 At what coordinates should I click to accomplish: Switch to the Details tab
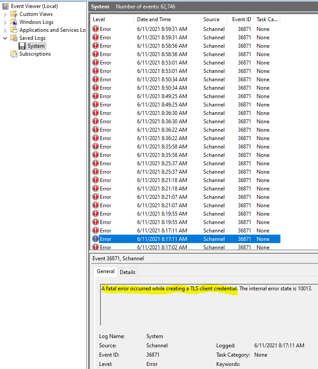[x=127, y=272]
